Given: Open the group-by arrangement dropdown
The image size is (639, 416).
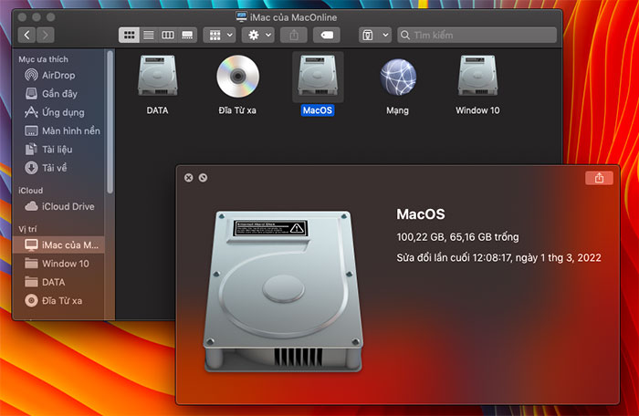Looking at the screenshot, I should click(x=221, y=35).
